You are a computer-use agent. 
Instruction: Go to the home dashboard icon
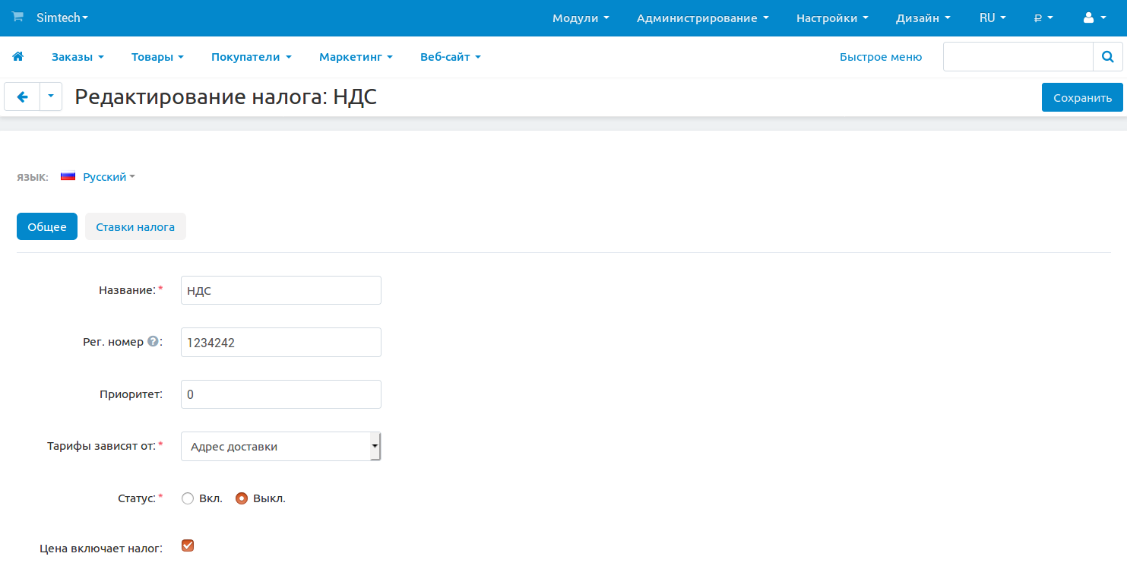pos(18,57)
